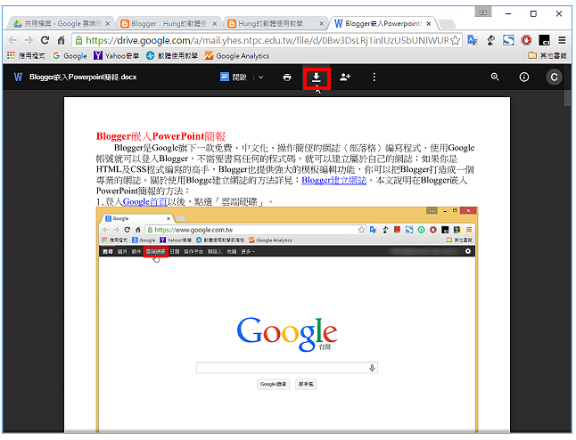
Task: Click file name Blogger嵌入Powerpoint簡報.docx
Action: tap(83, 77)
